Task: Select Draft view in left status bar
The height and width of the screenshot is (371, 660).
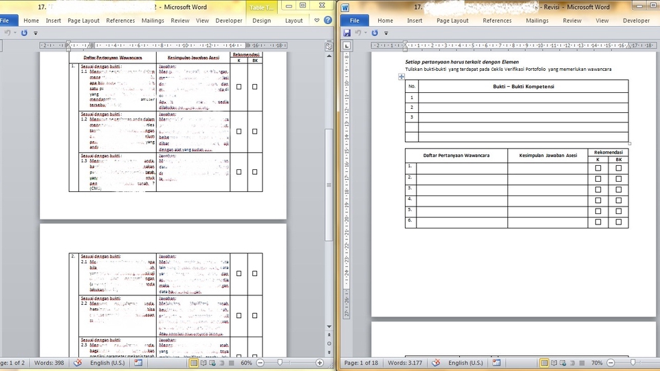Action: pos(231,363)
